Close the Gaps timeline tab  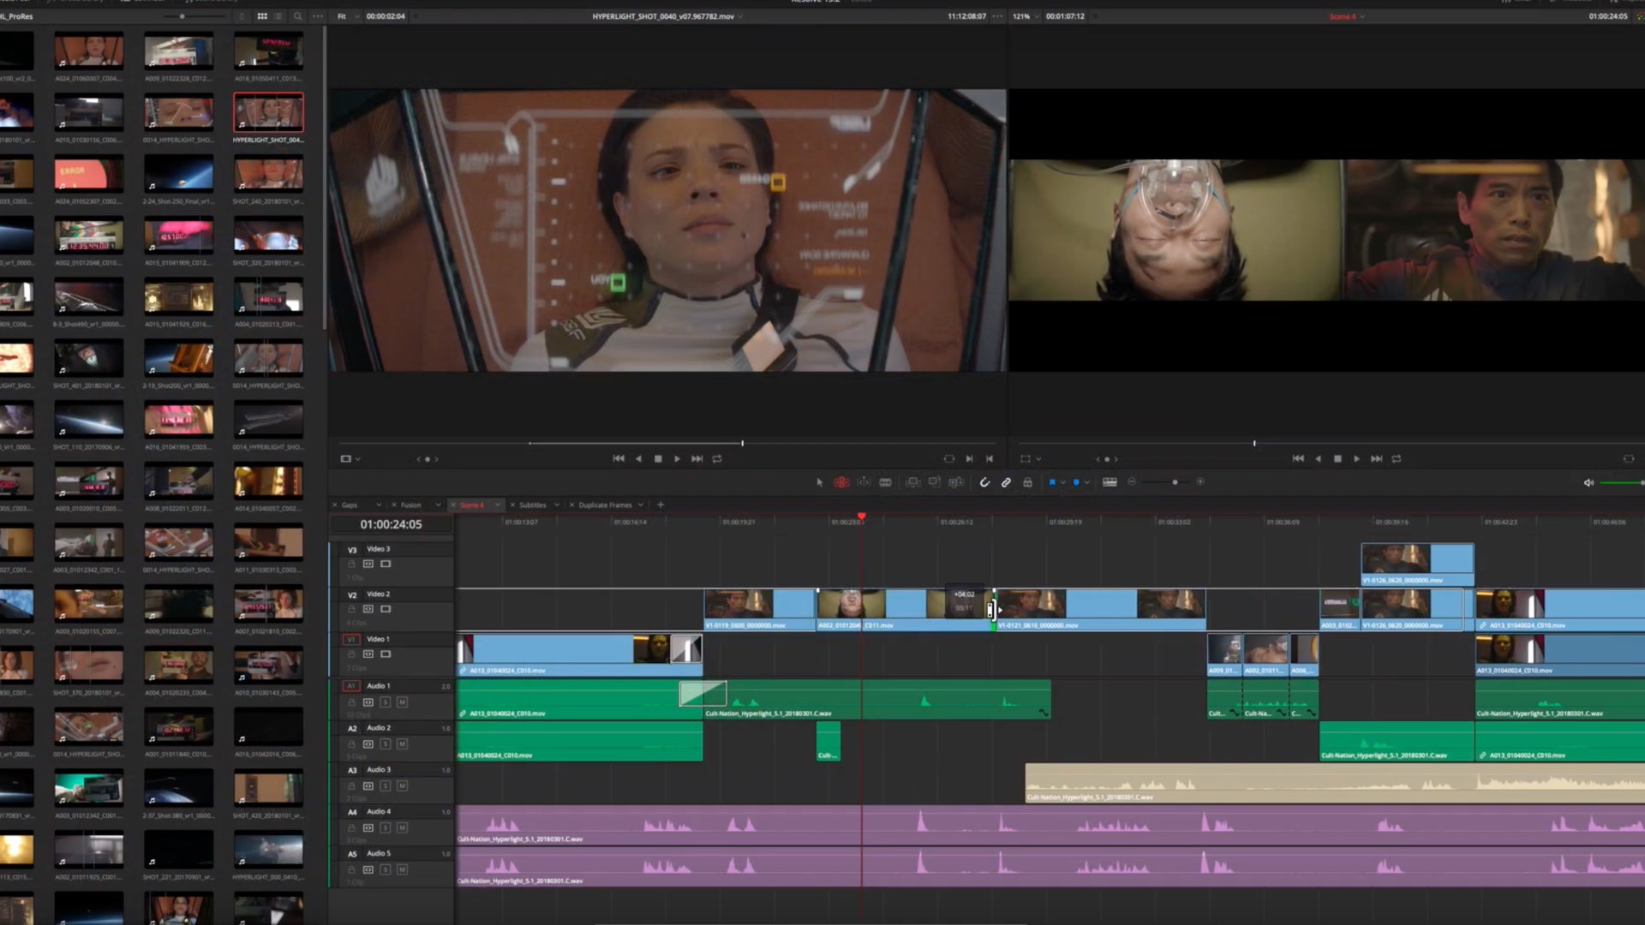coord(335,505)
